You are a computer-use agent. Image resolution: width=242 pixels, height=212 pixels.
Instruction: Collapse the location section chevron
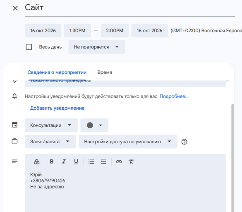14,82
